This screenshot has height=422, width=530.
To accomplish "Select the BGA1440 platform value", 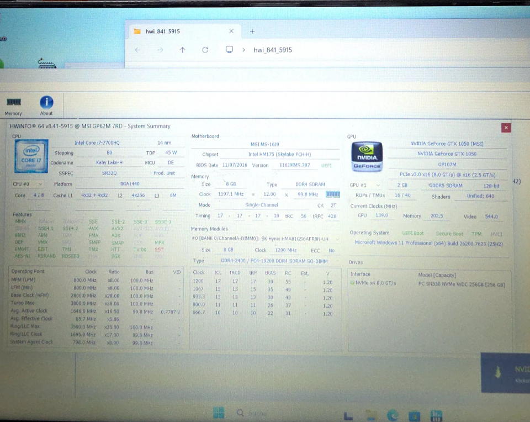I will point(130,184).
